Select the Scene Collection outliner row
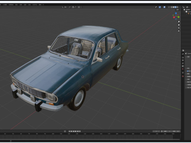191x143 pixels. click(x=187, y=10)
